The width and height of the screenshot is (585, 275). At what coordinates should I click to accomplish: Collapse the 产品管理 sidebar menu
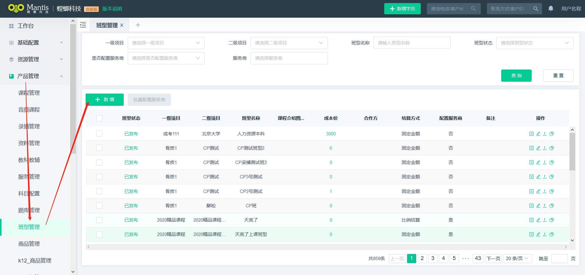(x=35, y=76)
